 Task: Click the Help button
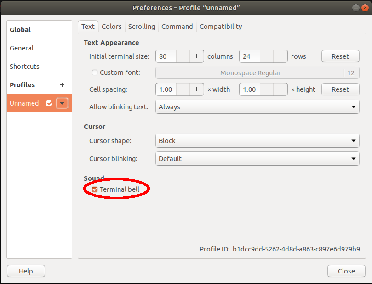[26, 271]
